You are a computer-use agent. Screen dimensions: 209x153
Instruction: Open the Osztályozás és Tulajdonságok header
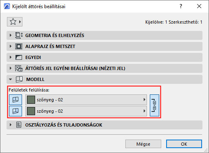tap(104, 125)
